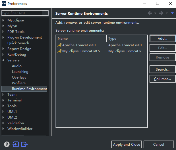Image resolution: width=176 pixels, height=150 pixels.
Task: Open the Quick Search preferences page
Action: [18, 43]
